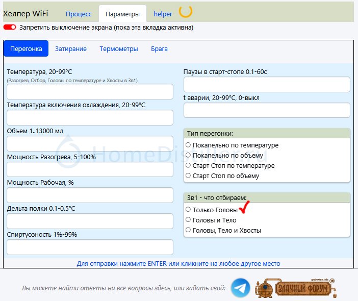Click the Температура 20-99°C input field
Image resolution: width=358 pixels, height=301 pixels.
pyautogui.click(x=90, y=92)
